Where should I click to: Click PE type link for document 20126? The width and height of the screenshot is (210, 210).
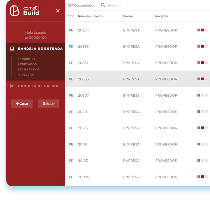click(x=71, y=128)
